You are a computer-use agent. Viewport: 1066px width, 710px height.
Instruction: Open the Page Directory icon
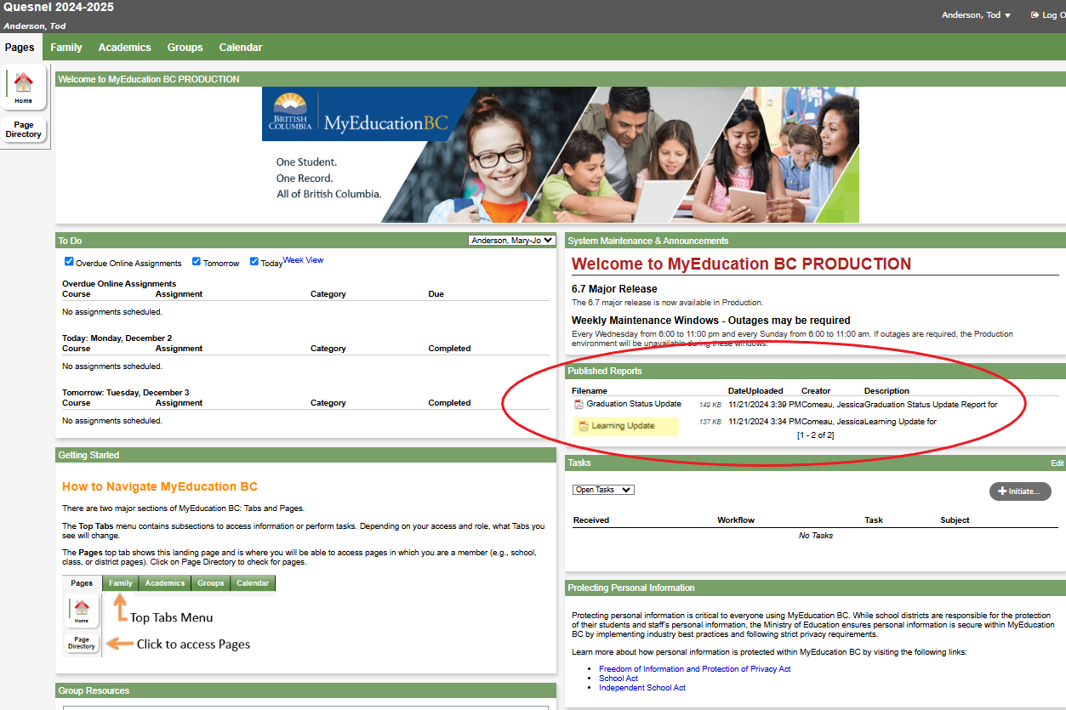[24, 128]
